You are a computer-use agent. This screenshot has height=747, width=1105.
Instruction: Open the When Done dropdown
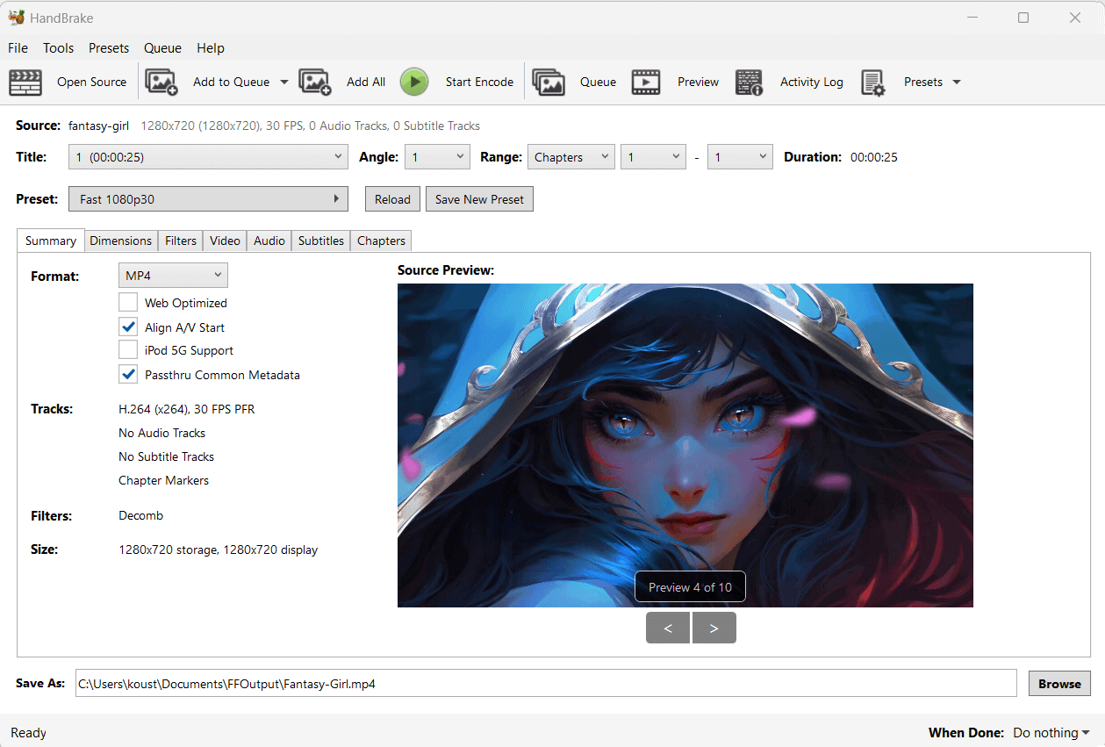[x=1051, y=733]
